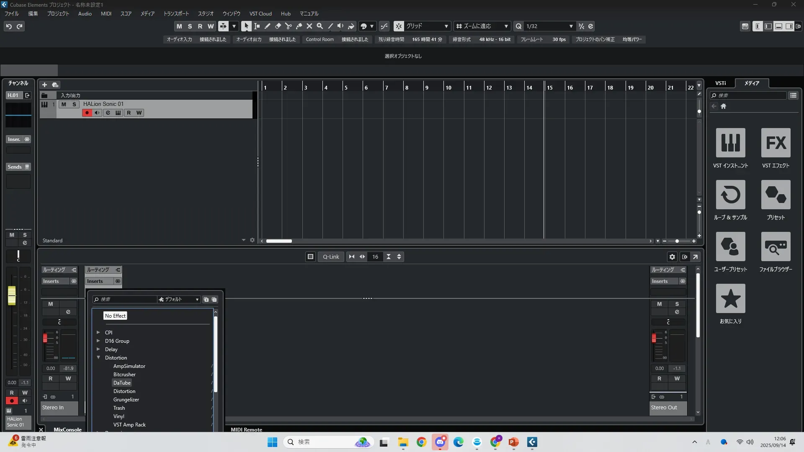
Task: Switch to the VSTi tab
Action: pyautogui.click(x=720, y=83)
